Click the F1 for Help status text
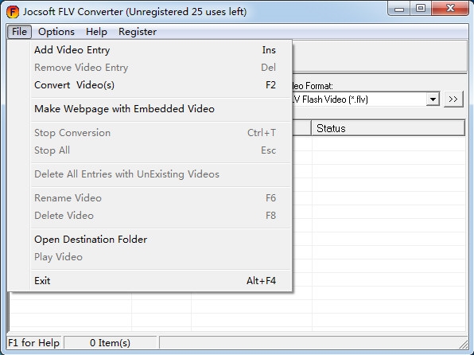The image size is (474, 355). pos(34,343)
